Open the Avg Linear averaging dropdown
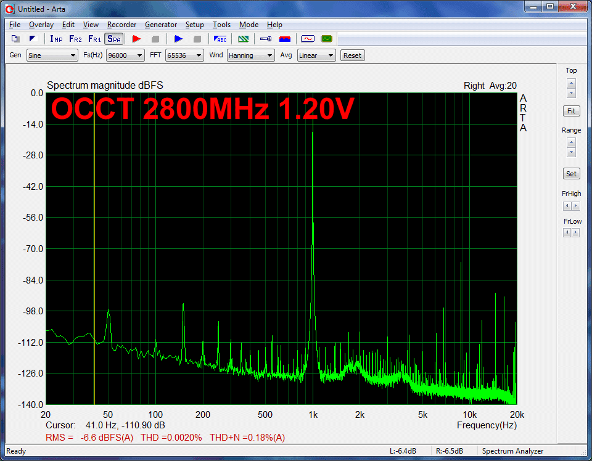This screenshot has width=592, height=461. coord(316,55)
